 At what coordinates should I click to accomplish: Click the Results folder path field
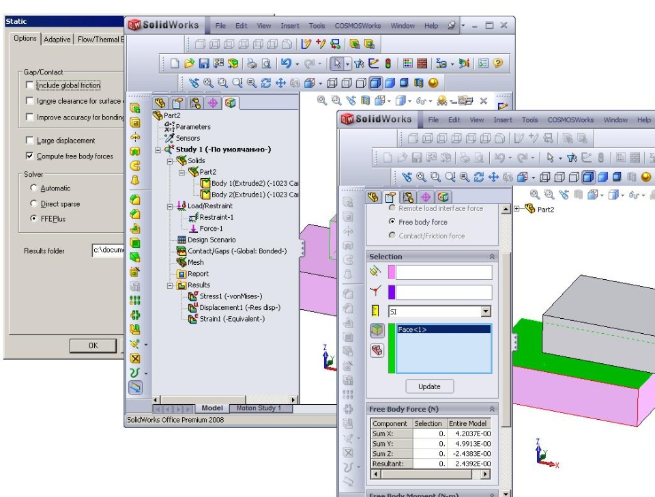pyautogui.click(x=108, y=250)
